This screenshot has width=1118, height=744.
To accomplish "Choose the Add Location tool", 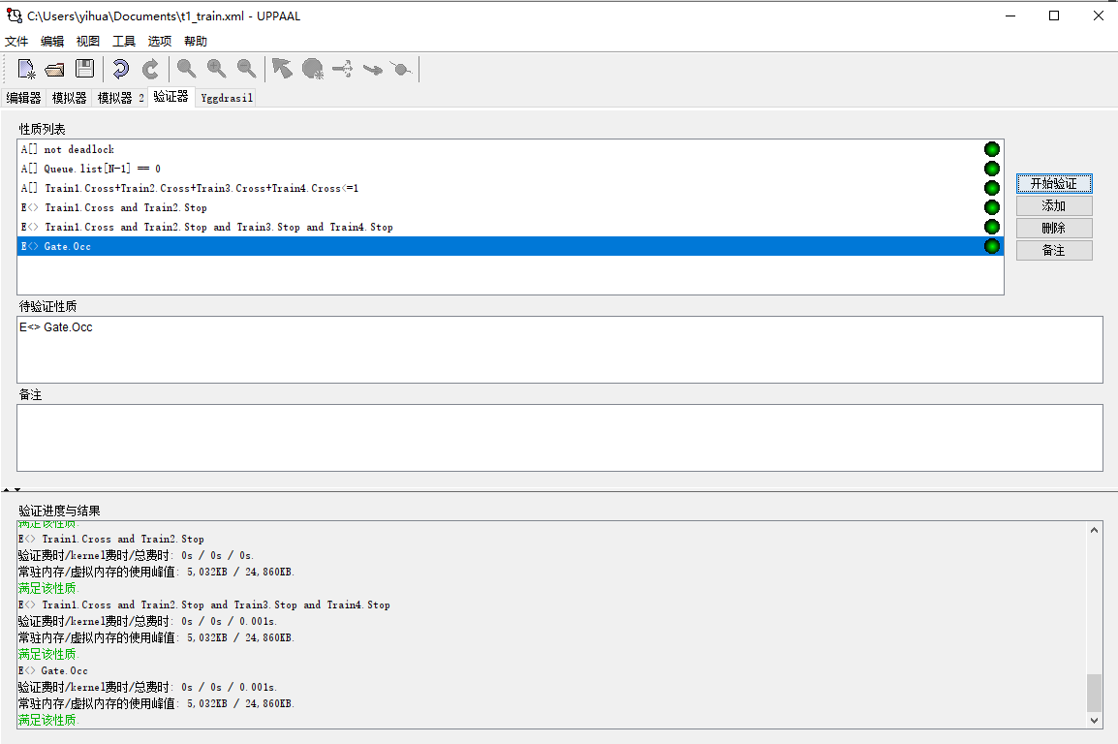I will 312,69.
